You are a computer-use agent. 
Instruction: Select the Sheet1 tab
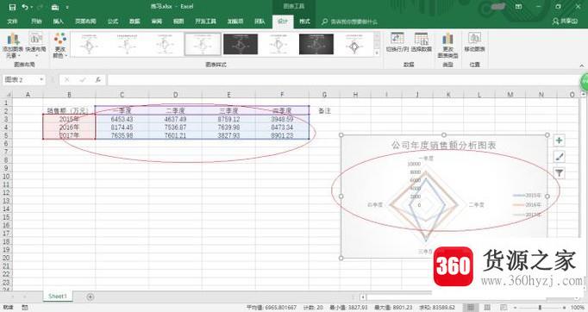point(58,296)
